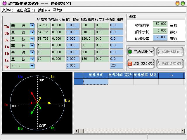Select the 动作接点 column header
The height and width of the screenshot is (140, 187).
[96, 75]
